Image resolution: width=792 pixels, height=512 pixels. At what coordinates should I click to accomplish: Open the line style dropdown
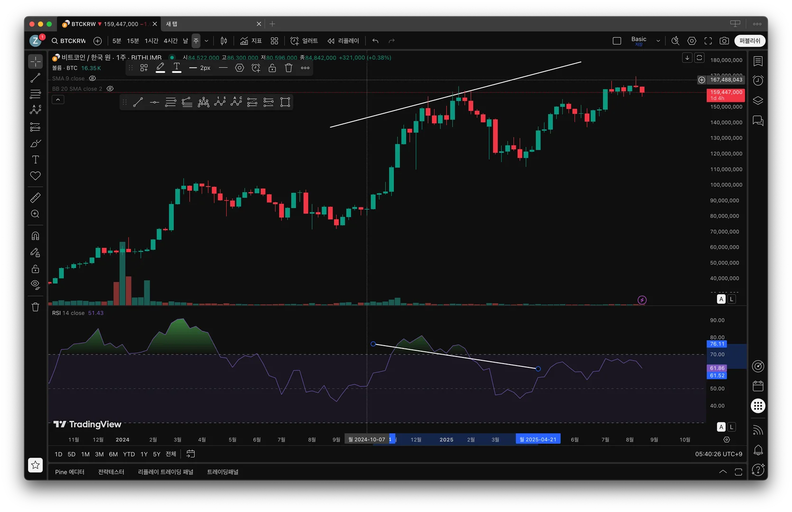(x=224, y=68)
